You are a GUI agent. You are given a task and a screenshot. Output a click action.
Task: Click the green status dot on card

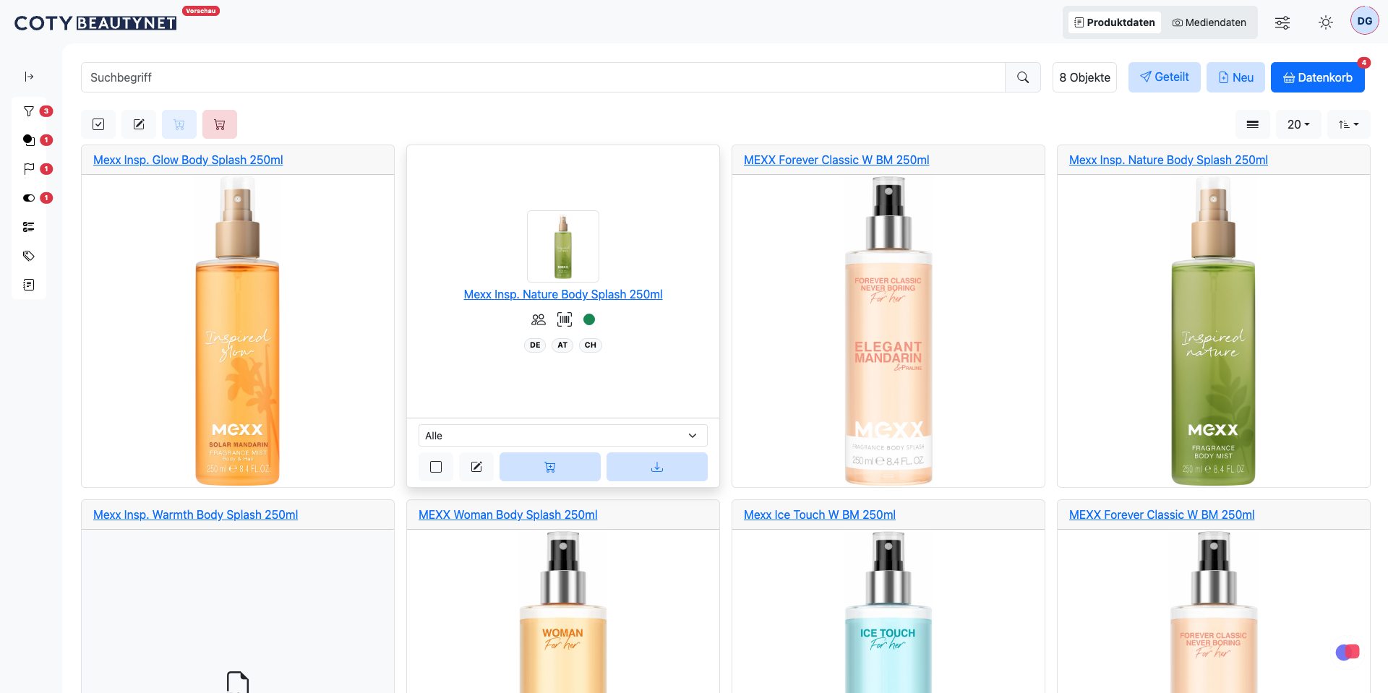tap(589, 319)
